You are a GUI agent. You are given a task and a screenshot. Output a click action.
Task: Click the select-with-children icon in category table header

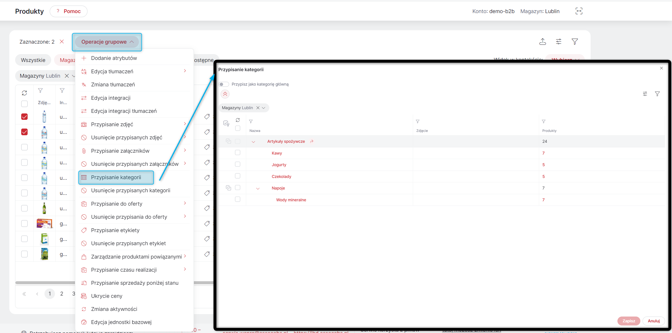pos(226,123)
